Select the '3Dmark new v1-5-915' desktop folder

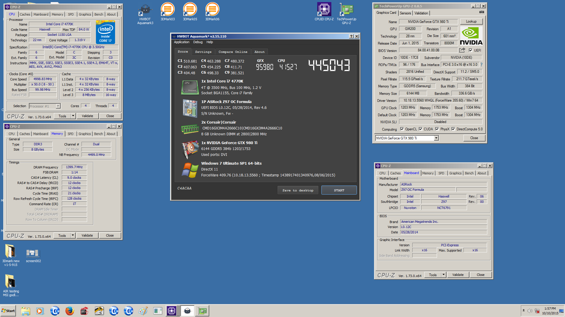coord(11,255)
